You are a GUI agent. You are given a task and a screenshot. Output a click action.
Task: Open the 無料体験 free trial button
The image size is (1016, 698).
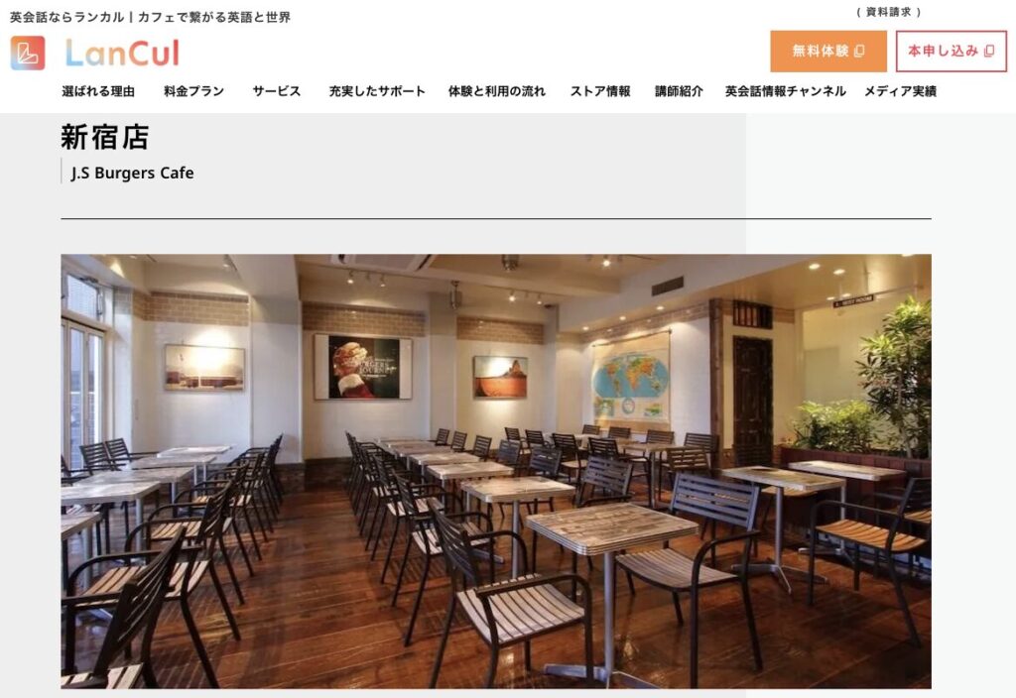coord(828,52)
